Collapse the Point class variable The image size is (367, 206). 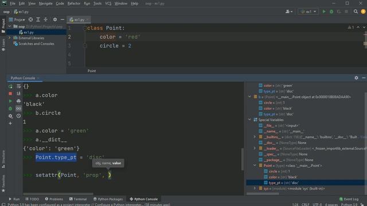[255, 165]
